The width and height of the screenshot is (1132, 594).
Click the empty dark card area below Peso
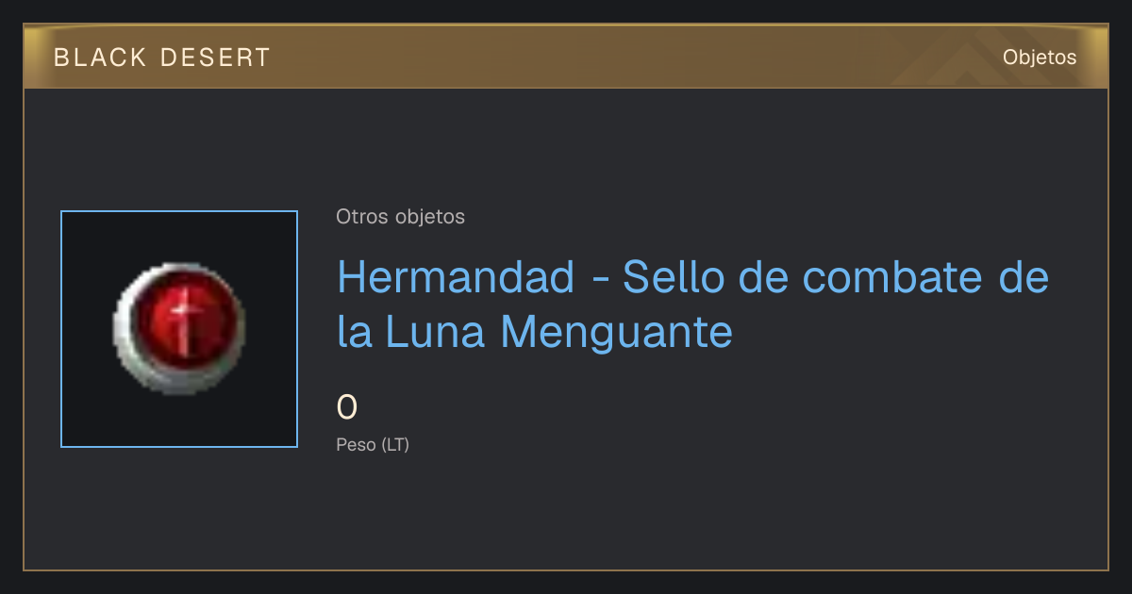click(x=566, y=514)
